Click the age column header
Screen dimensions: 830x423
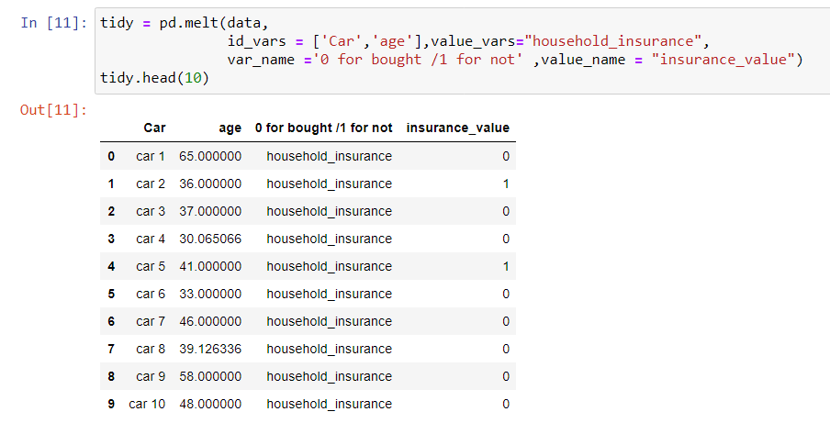(230, 128)
